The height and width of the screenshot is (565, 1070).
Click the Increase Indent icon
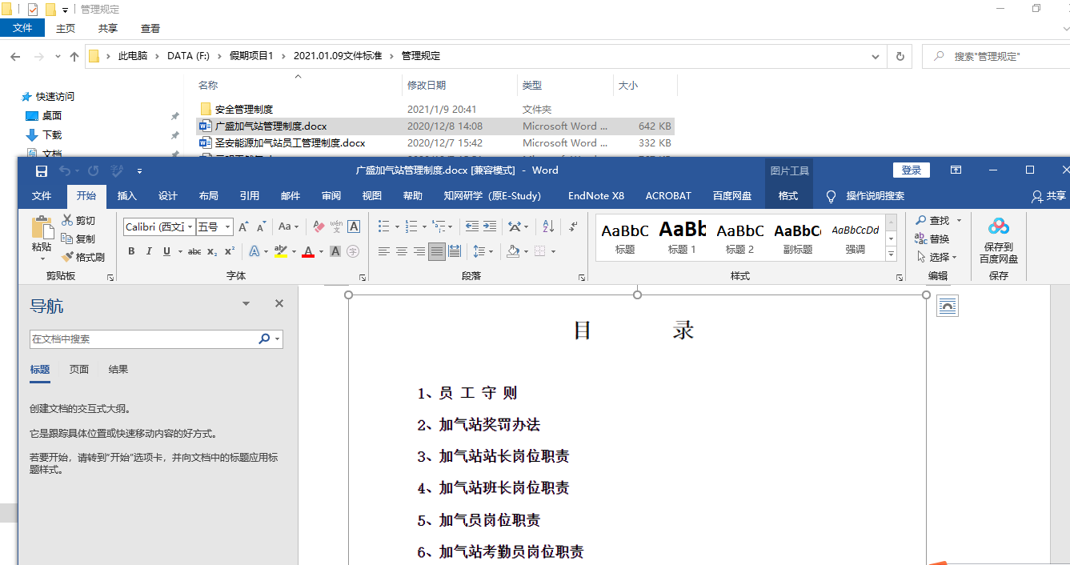click(x=491, y=226)
